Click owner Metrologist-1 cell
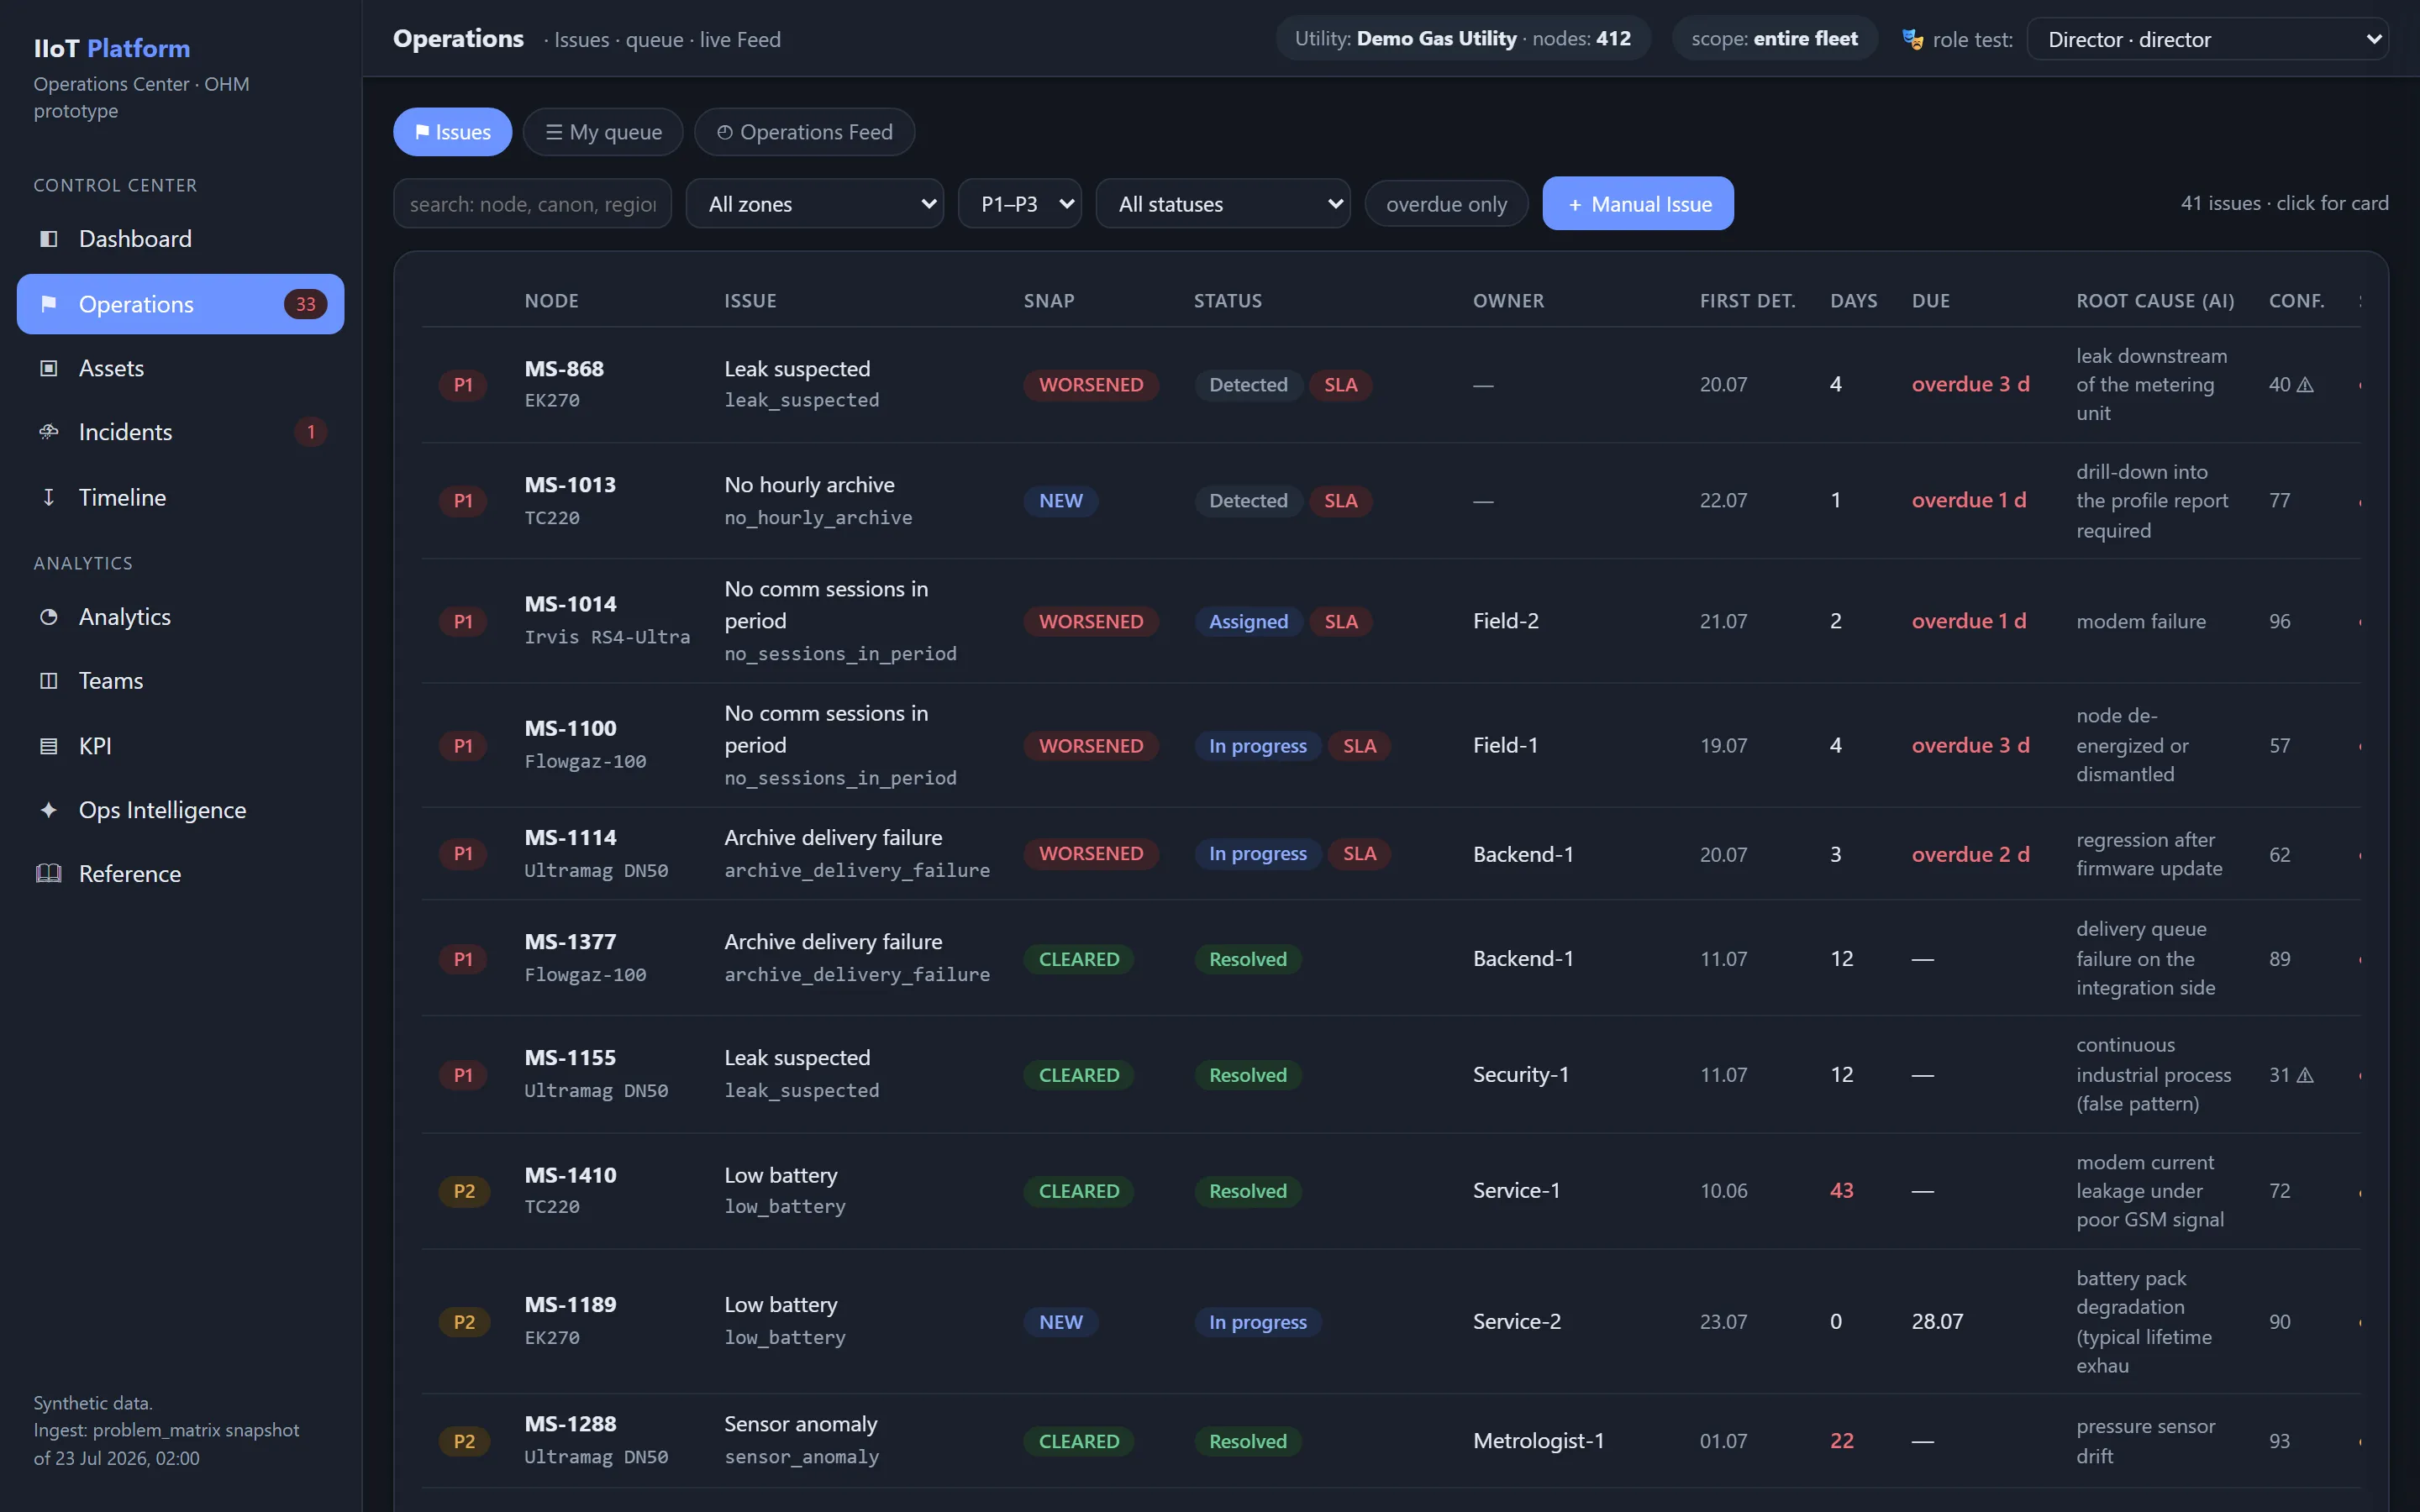The width and height of the screenshot is (2420, 1512). 1539,1441
